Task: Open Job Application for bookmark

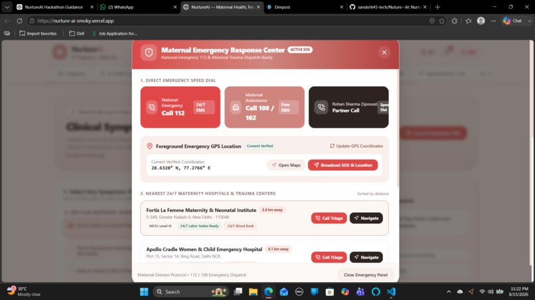Action: [115, 33]
